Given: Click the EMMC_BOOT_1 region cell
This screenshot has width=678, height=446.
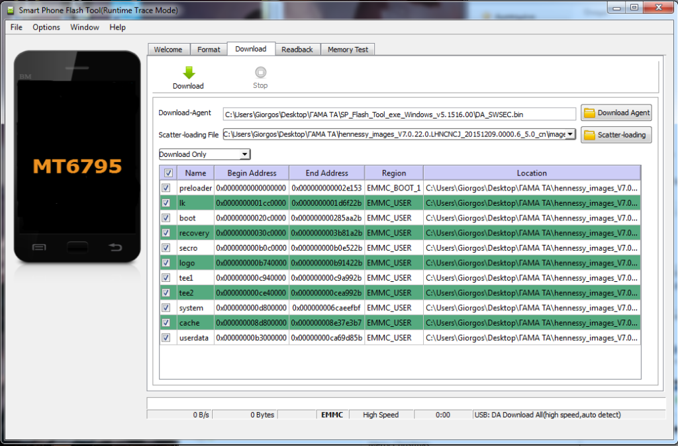Looking at the screenshot, I should pos(394,188).
